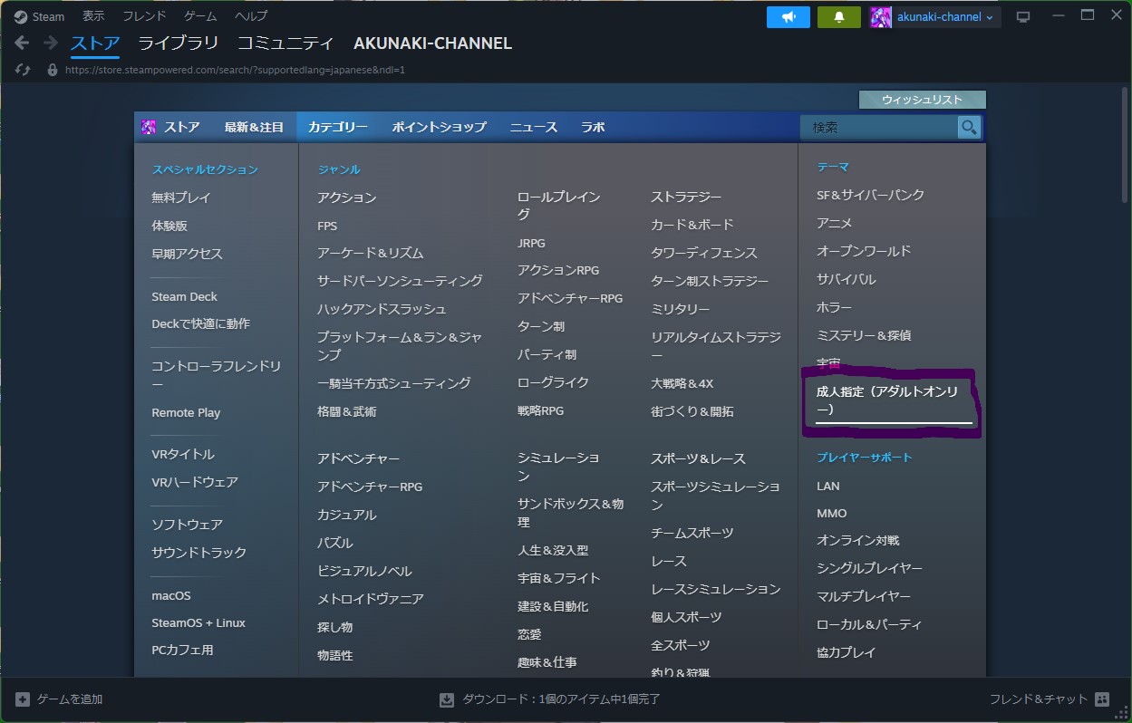Screen dimensions: 1132x723
Task: Open the Steam Deck section link
Action: (x=184, y=296)
